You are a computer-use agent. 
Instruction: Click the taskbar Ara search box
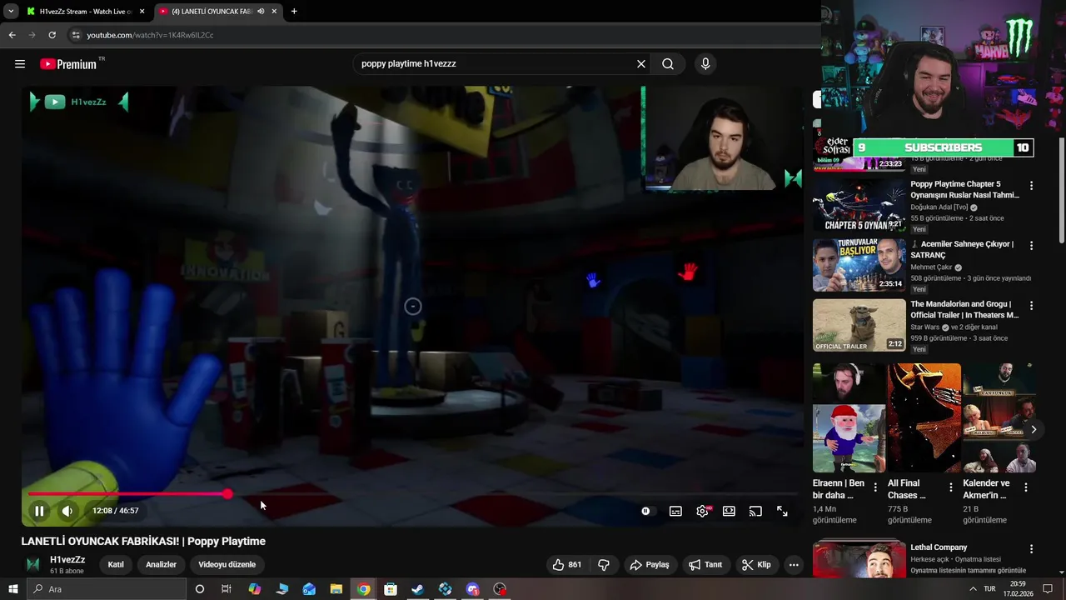[x=107, y=589]
